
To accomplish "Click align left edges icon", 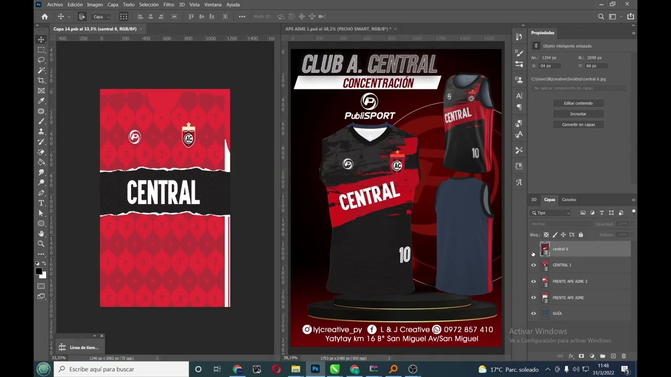I will pyautogui.click(x=140, y=17).
